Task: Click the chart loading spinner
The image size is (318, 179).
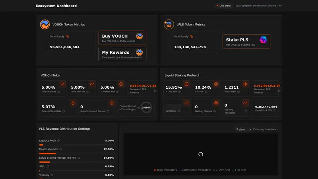Action: coord(201,154)
